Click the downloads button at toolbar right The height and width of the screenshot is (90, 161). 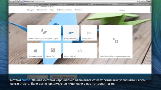tap(149, 1)
